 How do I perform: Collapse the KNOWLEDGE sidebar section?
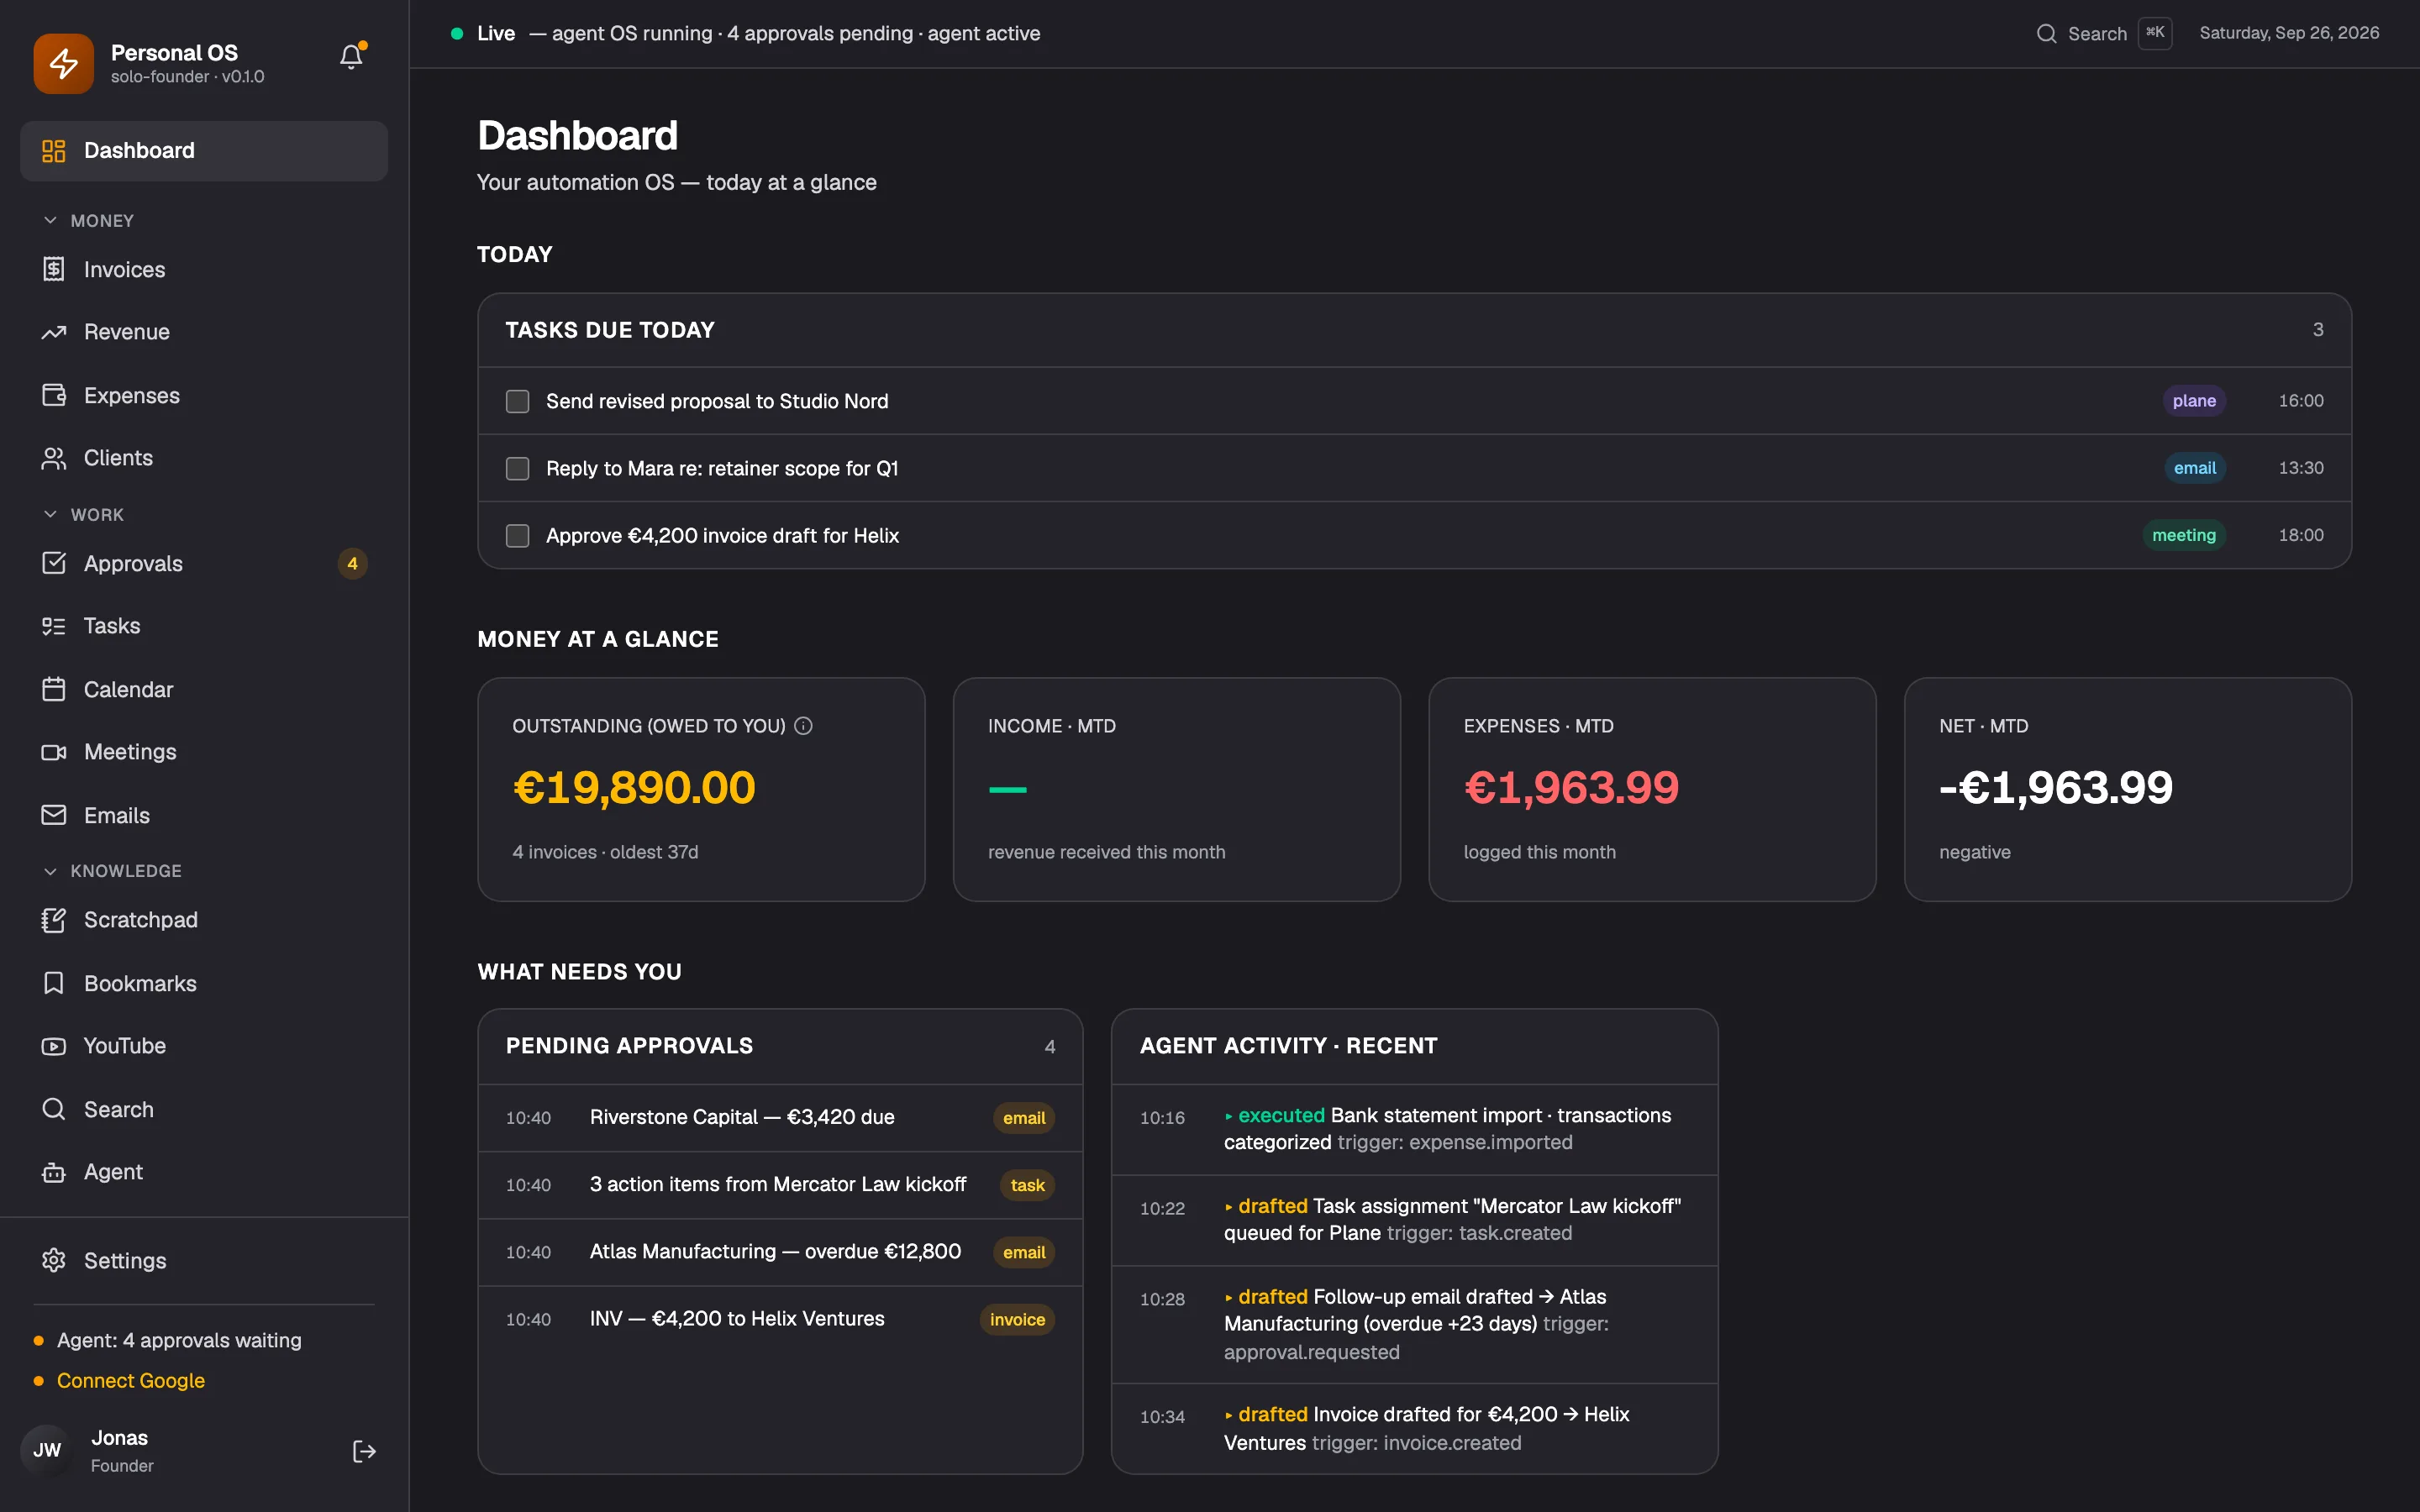(112, 871)
